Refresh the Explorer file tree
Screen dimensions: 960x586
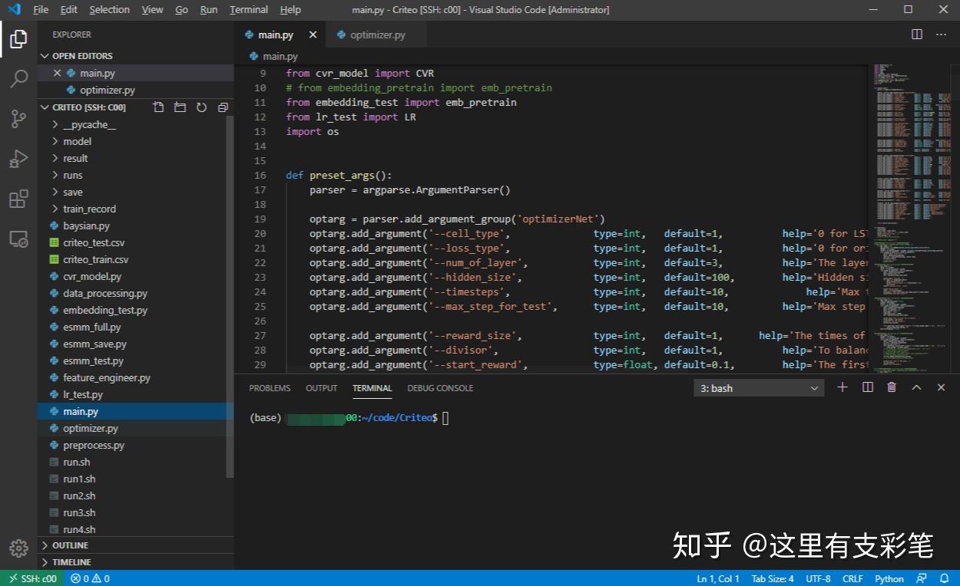point(201,107)
